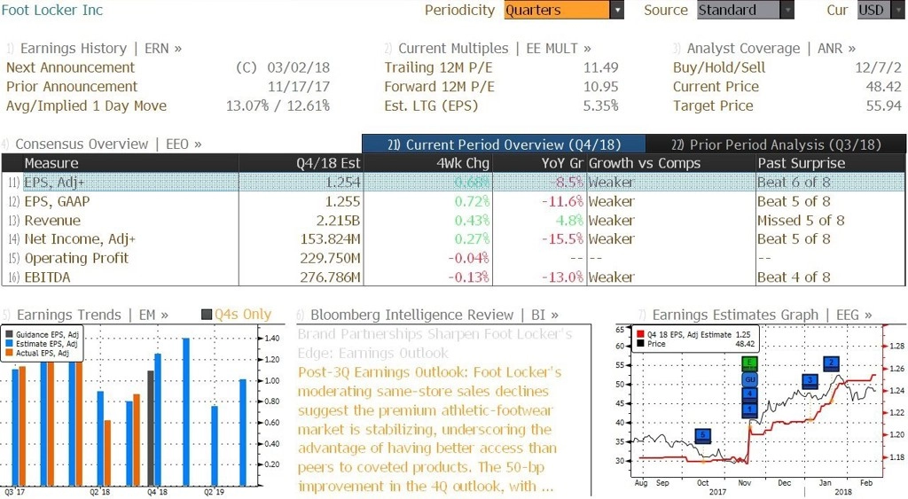
Task: Click the Actual EPS, Adj legend swatch
Action: [9, 353]
